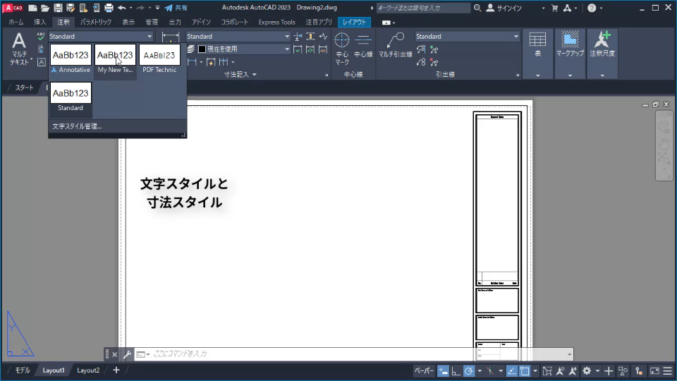Toggle polar tracking in status bar

(x=469, y=370)
